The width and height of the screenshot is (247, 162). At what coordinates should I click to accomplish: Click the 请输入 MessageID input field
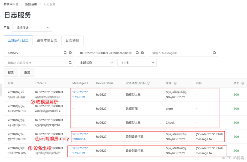(x=181, y=53)
